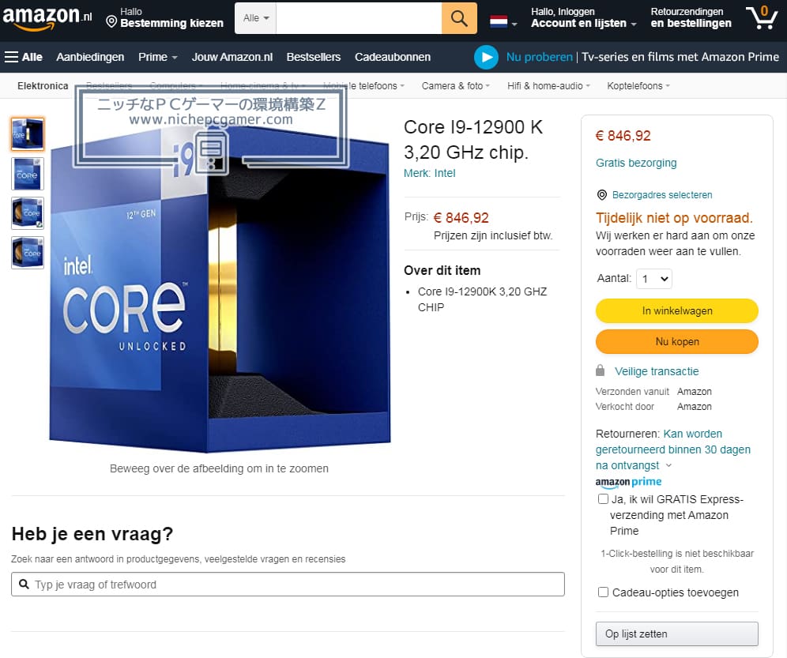Click the location pin Bestemming kiezen
Viewport: 787px width, 658px height.
point(164,18)
